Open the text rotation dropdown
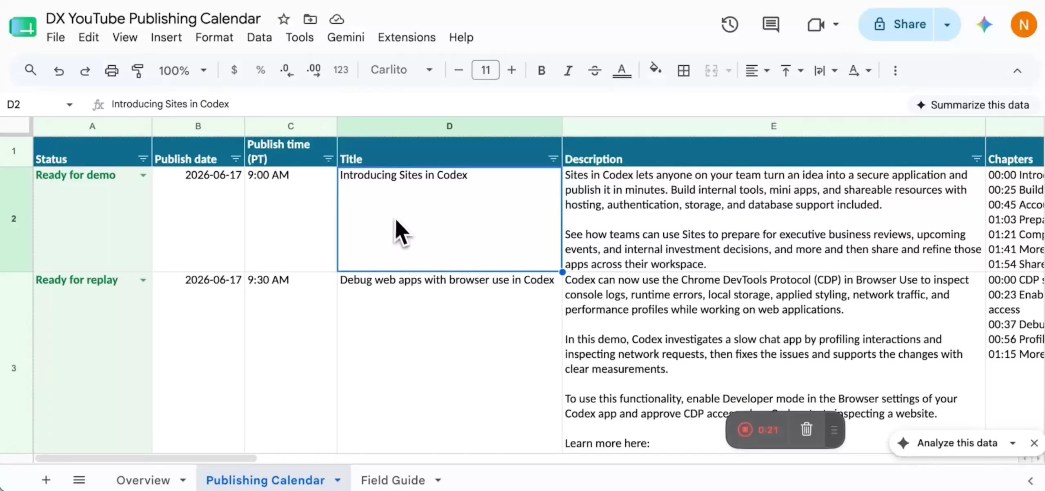This screenshot has height=491, width=1045. 860,71
